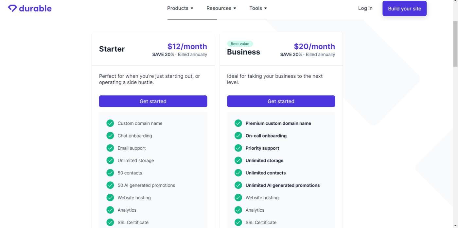Click green check next to Unlimited contacts
This screenshot has width=458, height=228.
(x=238, y=173)
